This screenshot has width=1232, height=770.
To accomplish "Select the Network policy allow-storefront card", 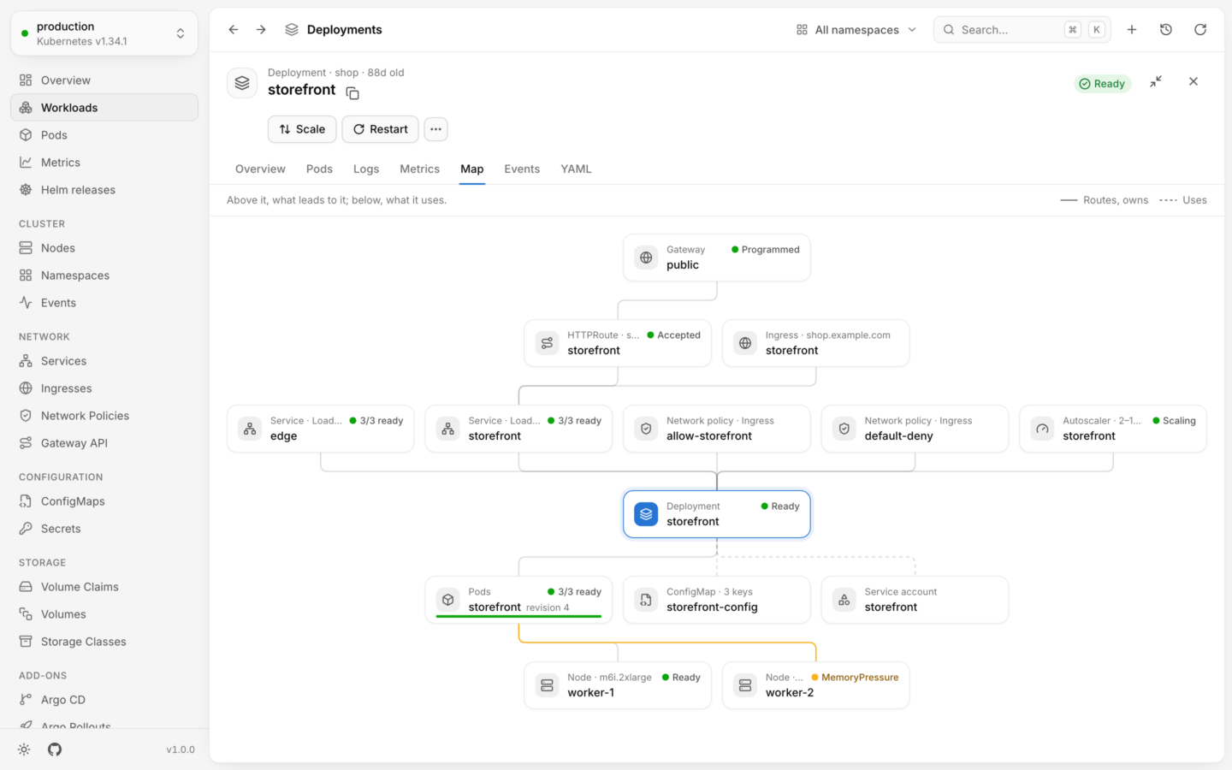I will point(717,429).
